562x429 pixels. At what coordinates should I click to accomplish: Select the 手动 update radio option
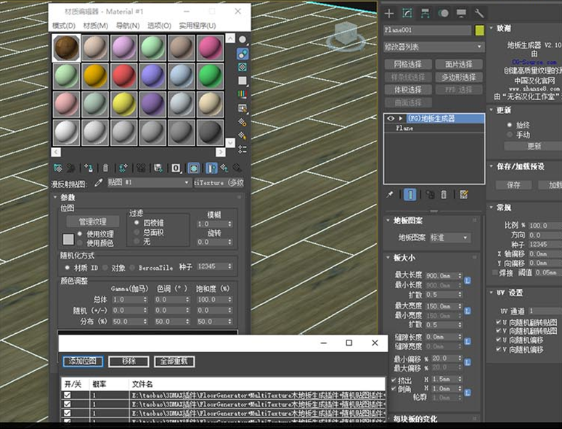509,134
